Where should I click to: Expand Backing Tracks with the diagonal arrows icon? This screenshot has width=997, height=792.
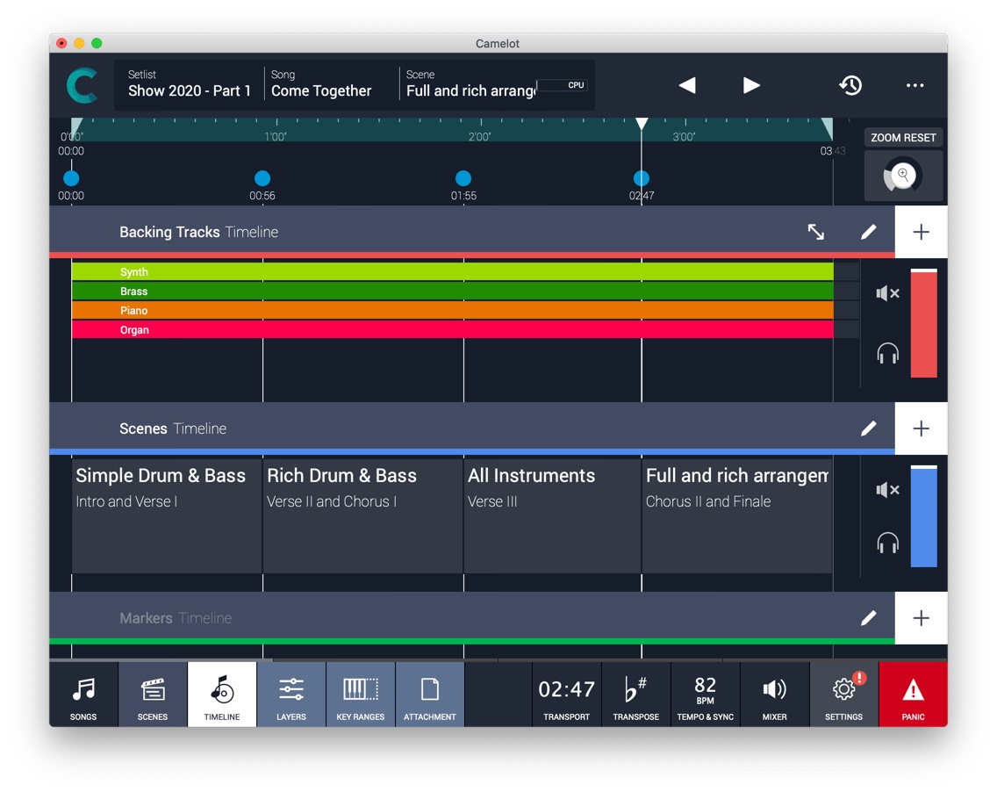[x=816, y=232]
